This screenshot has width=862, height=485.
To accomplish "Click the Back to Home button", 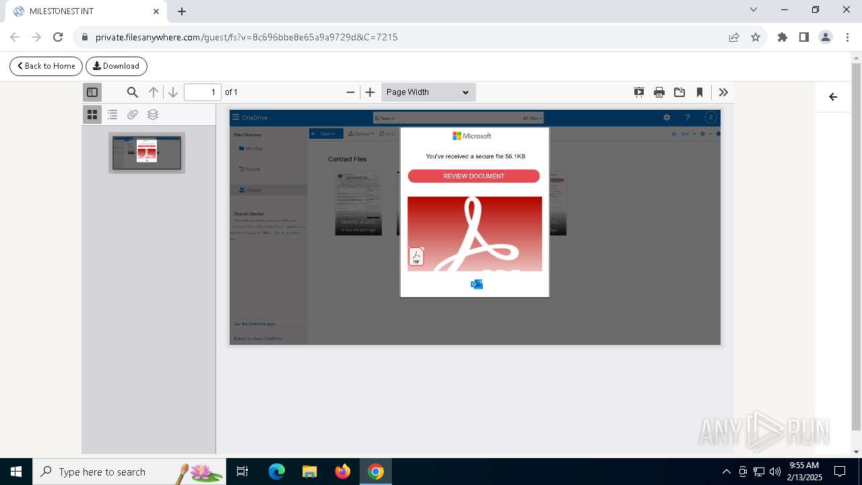I will point(46,66).
